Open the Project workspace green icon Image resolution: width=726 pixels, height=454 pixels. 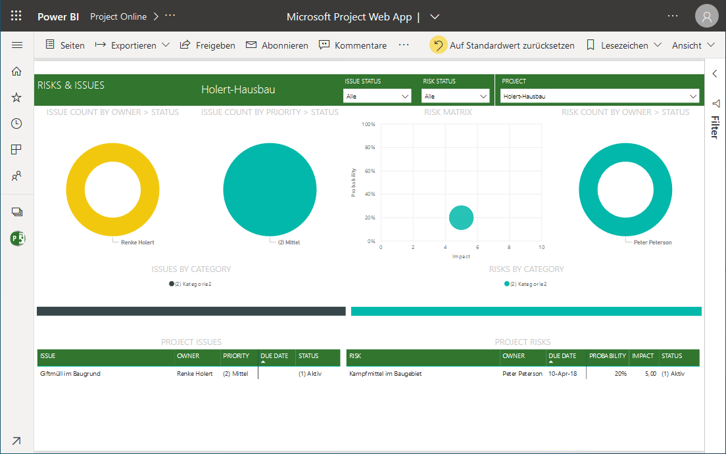pos(18,238)
